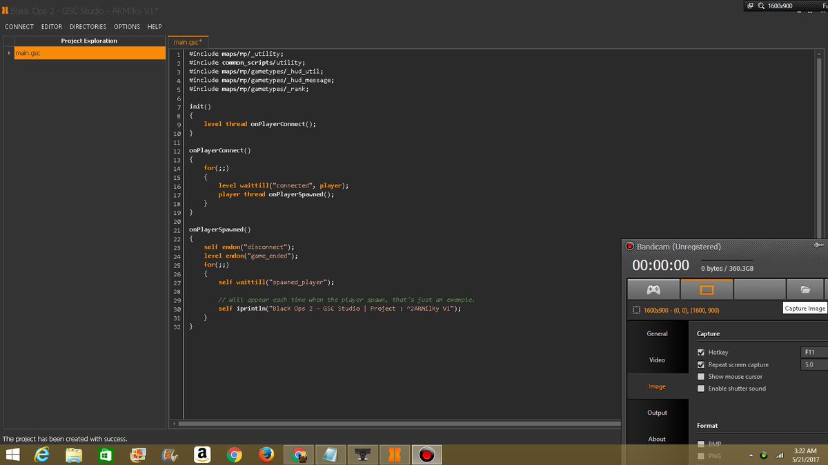Enable Show mouse cursor checkbox
The image size is (828, 465).
(x=701, y=377)
